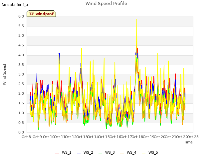Click the yellow WS_5 legend swatch
Screen dimensions: 213x159
[143, 153]
